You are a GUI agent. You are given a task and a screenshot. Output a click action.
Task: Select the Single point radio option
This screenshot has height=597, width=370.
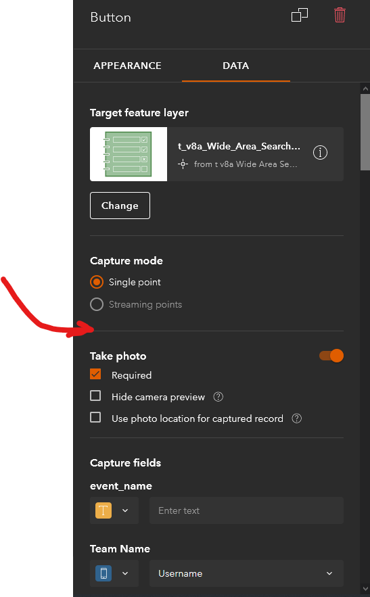(x=97, y=282)
